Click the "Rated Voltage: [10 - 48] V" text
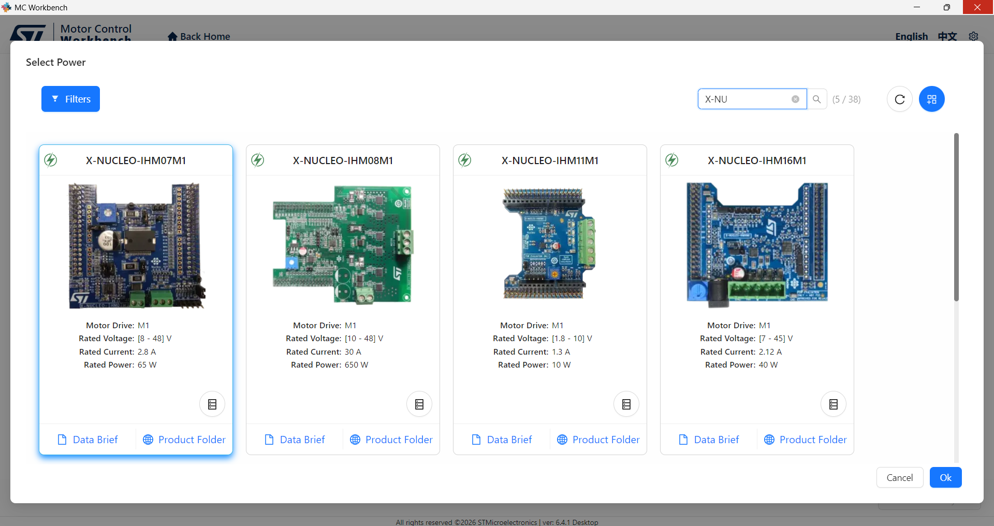994x526 pixels. [x=334, y=339]
